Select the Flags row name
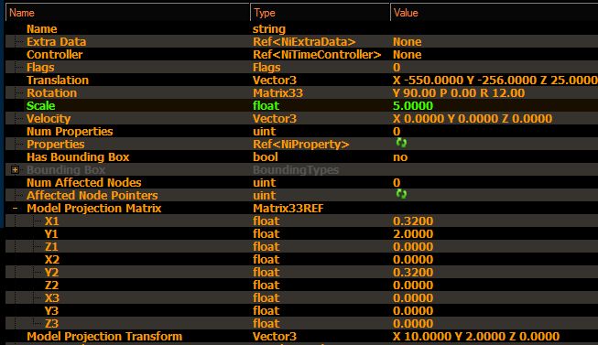Viewport: 598px width, 345px height. (40, 68)
